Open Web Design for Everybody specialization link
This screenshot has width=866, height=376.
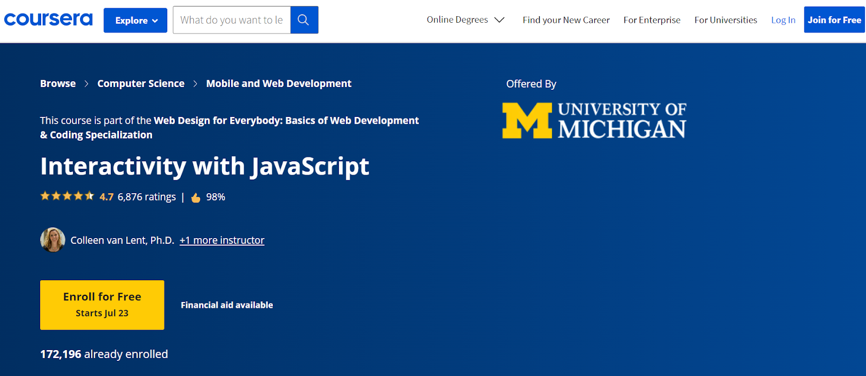pyautogui.click(x=229, y=128)
